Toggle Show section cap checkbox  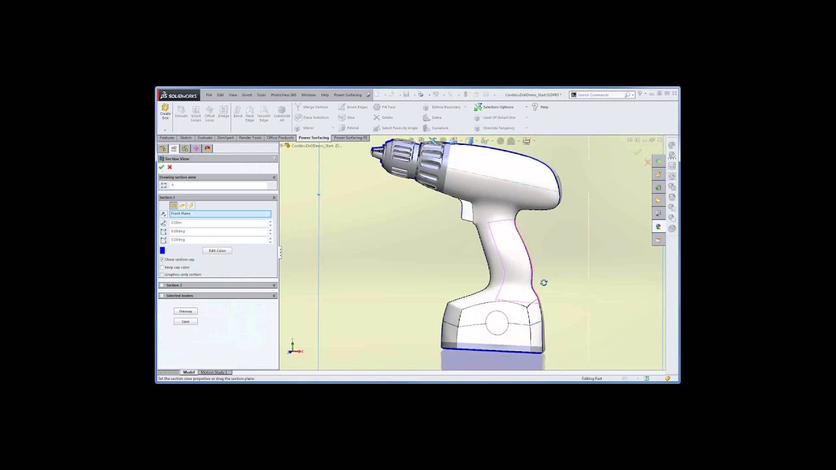point(162,259)
